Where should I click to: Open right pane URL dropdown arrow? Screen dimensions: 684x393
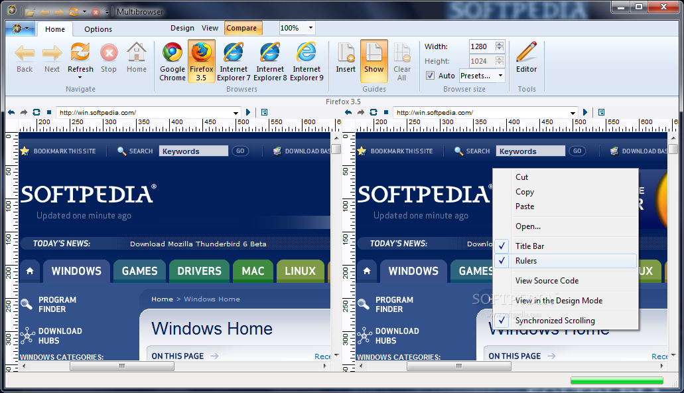click(573, 113)
